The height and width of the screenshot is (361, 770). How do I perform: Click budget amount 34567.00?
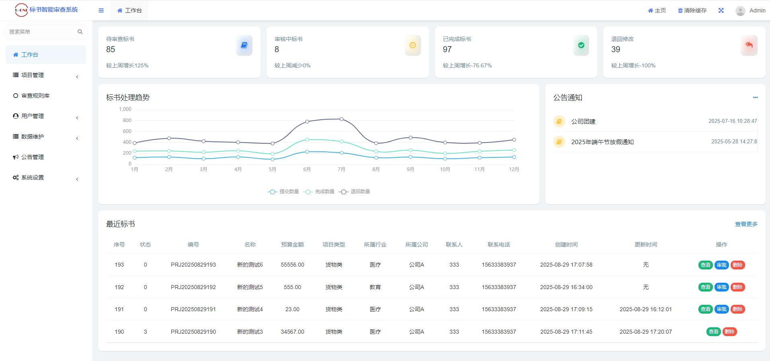[x=292, y=332]
